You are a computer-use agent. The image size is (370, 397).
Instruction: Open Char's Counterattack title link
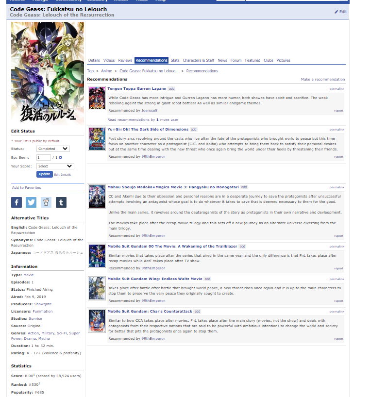[x=150, y=311]
